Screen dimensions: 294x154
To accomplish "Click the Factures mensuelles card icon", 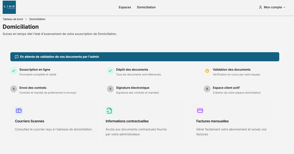I will pyautogui.click(x=200, y=111).
